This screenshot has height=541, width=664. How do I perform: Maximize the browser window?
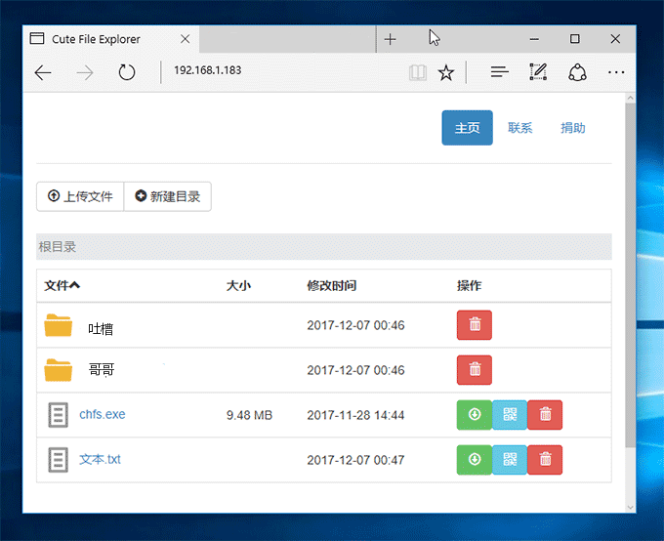coord(574,39)
